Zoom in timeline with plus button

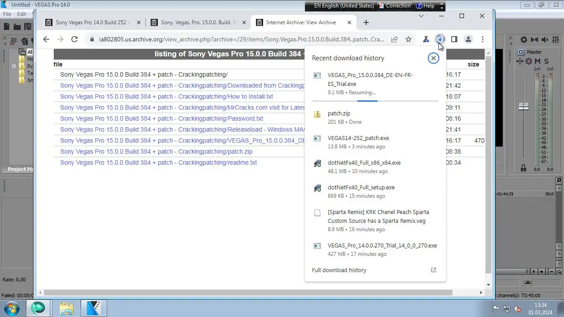[x=542, y=272]
